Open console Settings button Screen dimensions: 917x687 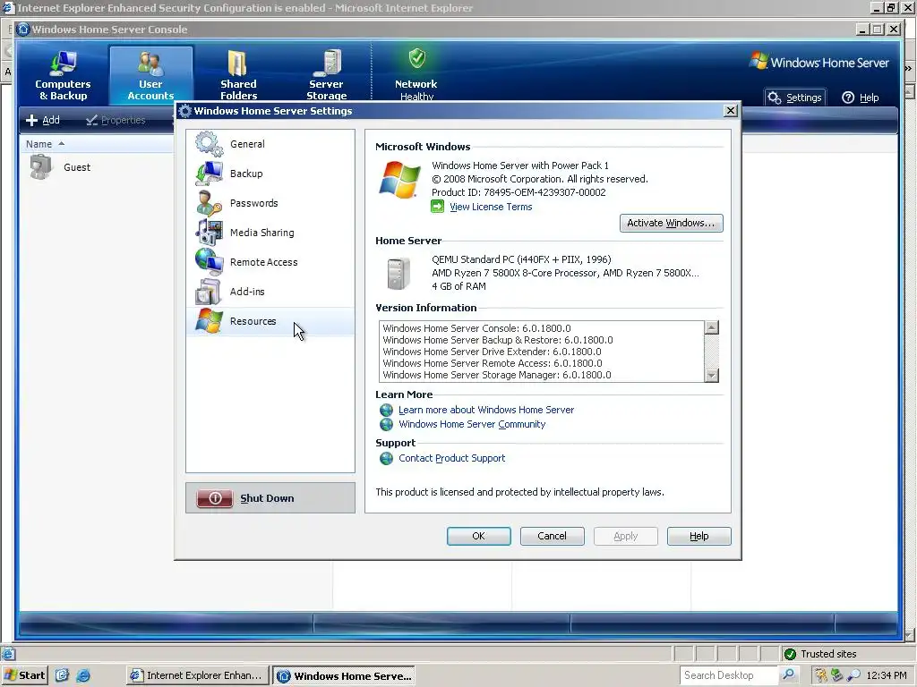[x=795, y=98]
